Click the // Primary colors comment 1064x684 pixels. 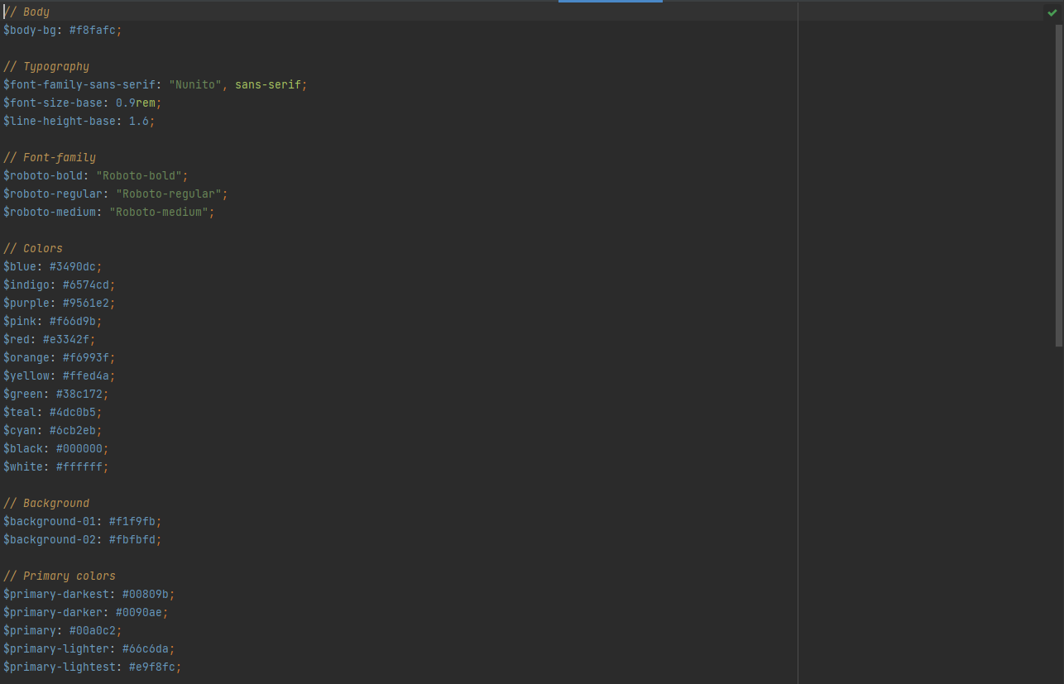[60, 576]
